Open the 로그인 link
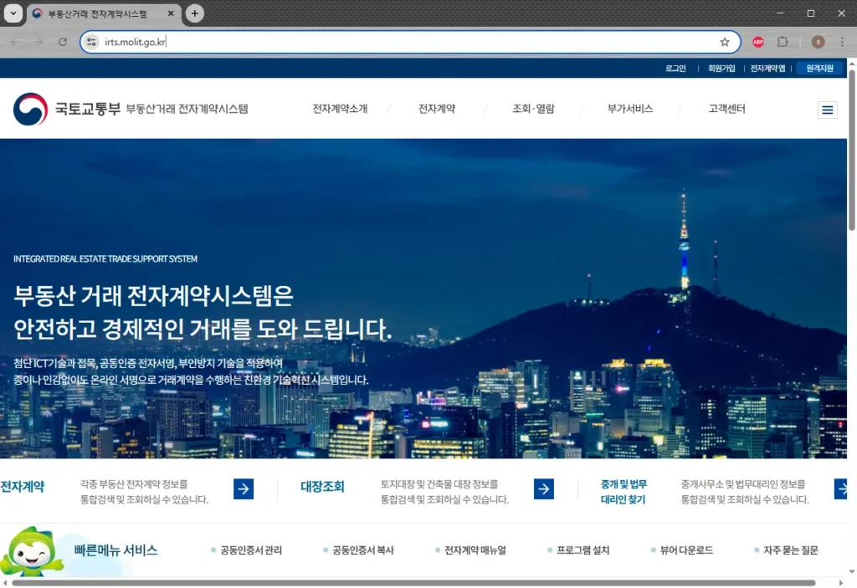The height and width of the screenshot is (588, 857). 675,67
